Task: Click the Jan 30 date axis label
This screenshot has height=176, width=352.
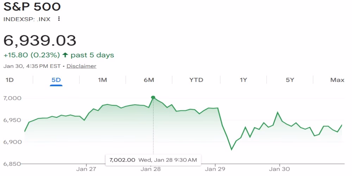Action: [x=280, y=169]
